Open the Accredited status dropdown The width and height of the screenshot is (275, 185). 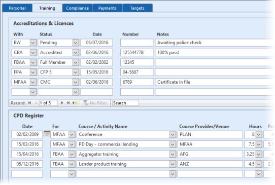coord(76,53)
